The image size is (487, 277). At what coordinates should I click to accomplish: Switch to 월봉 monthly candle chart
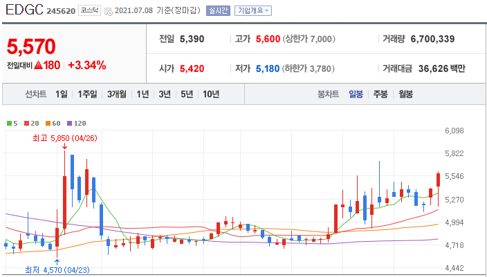[x=405, y=94]
